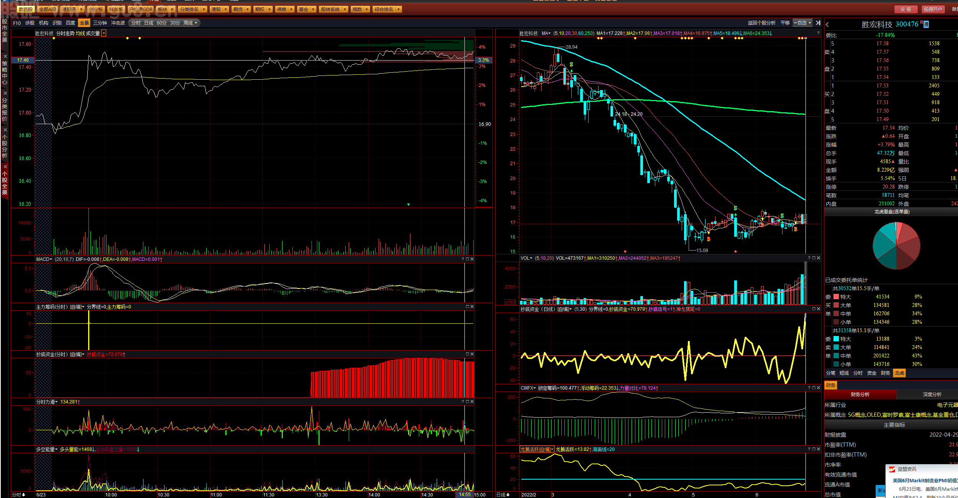Viewport: 958px width, 498px height.
Task: Click the 龙虎看盘 pie chart
Action: pos(896,246)
